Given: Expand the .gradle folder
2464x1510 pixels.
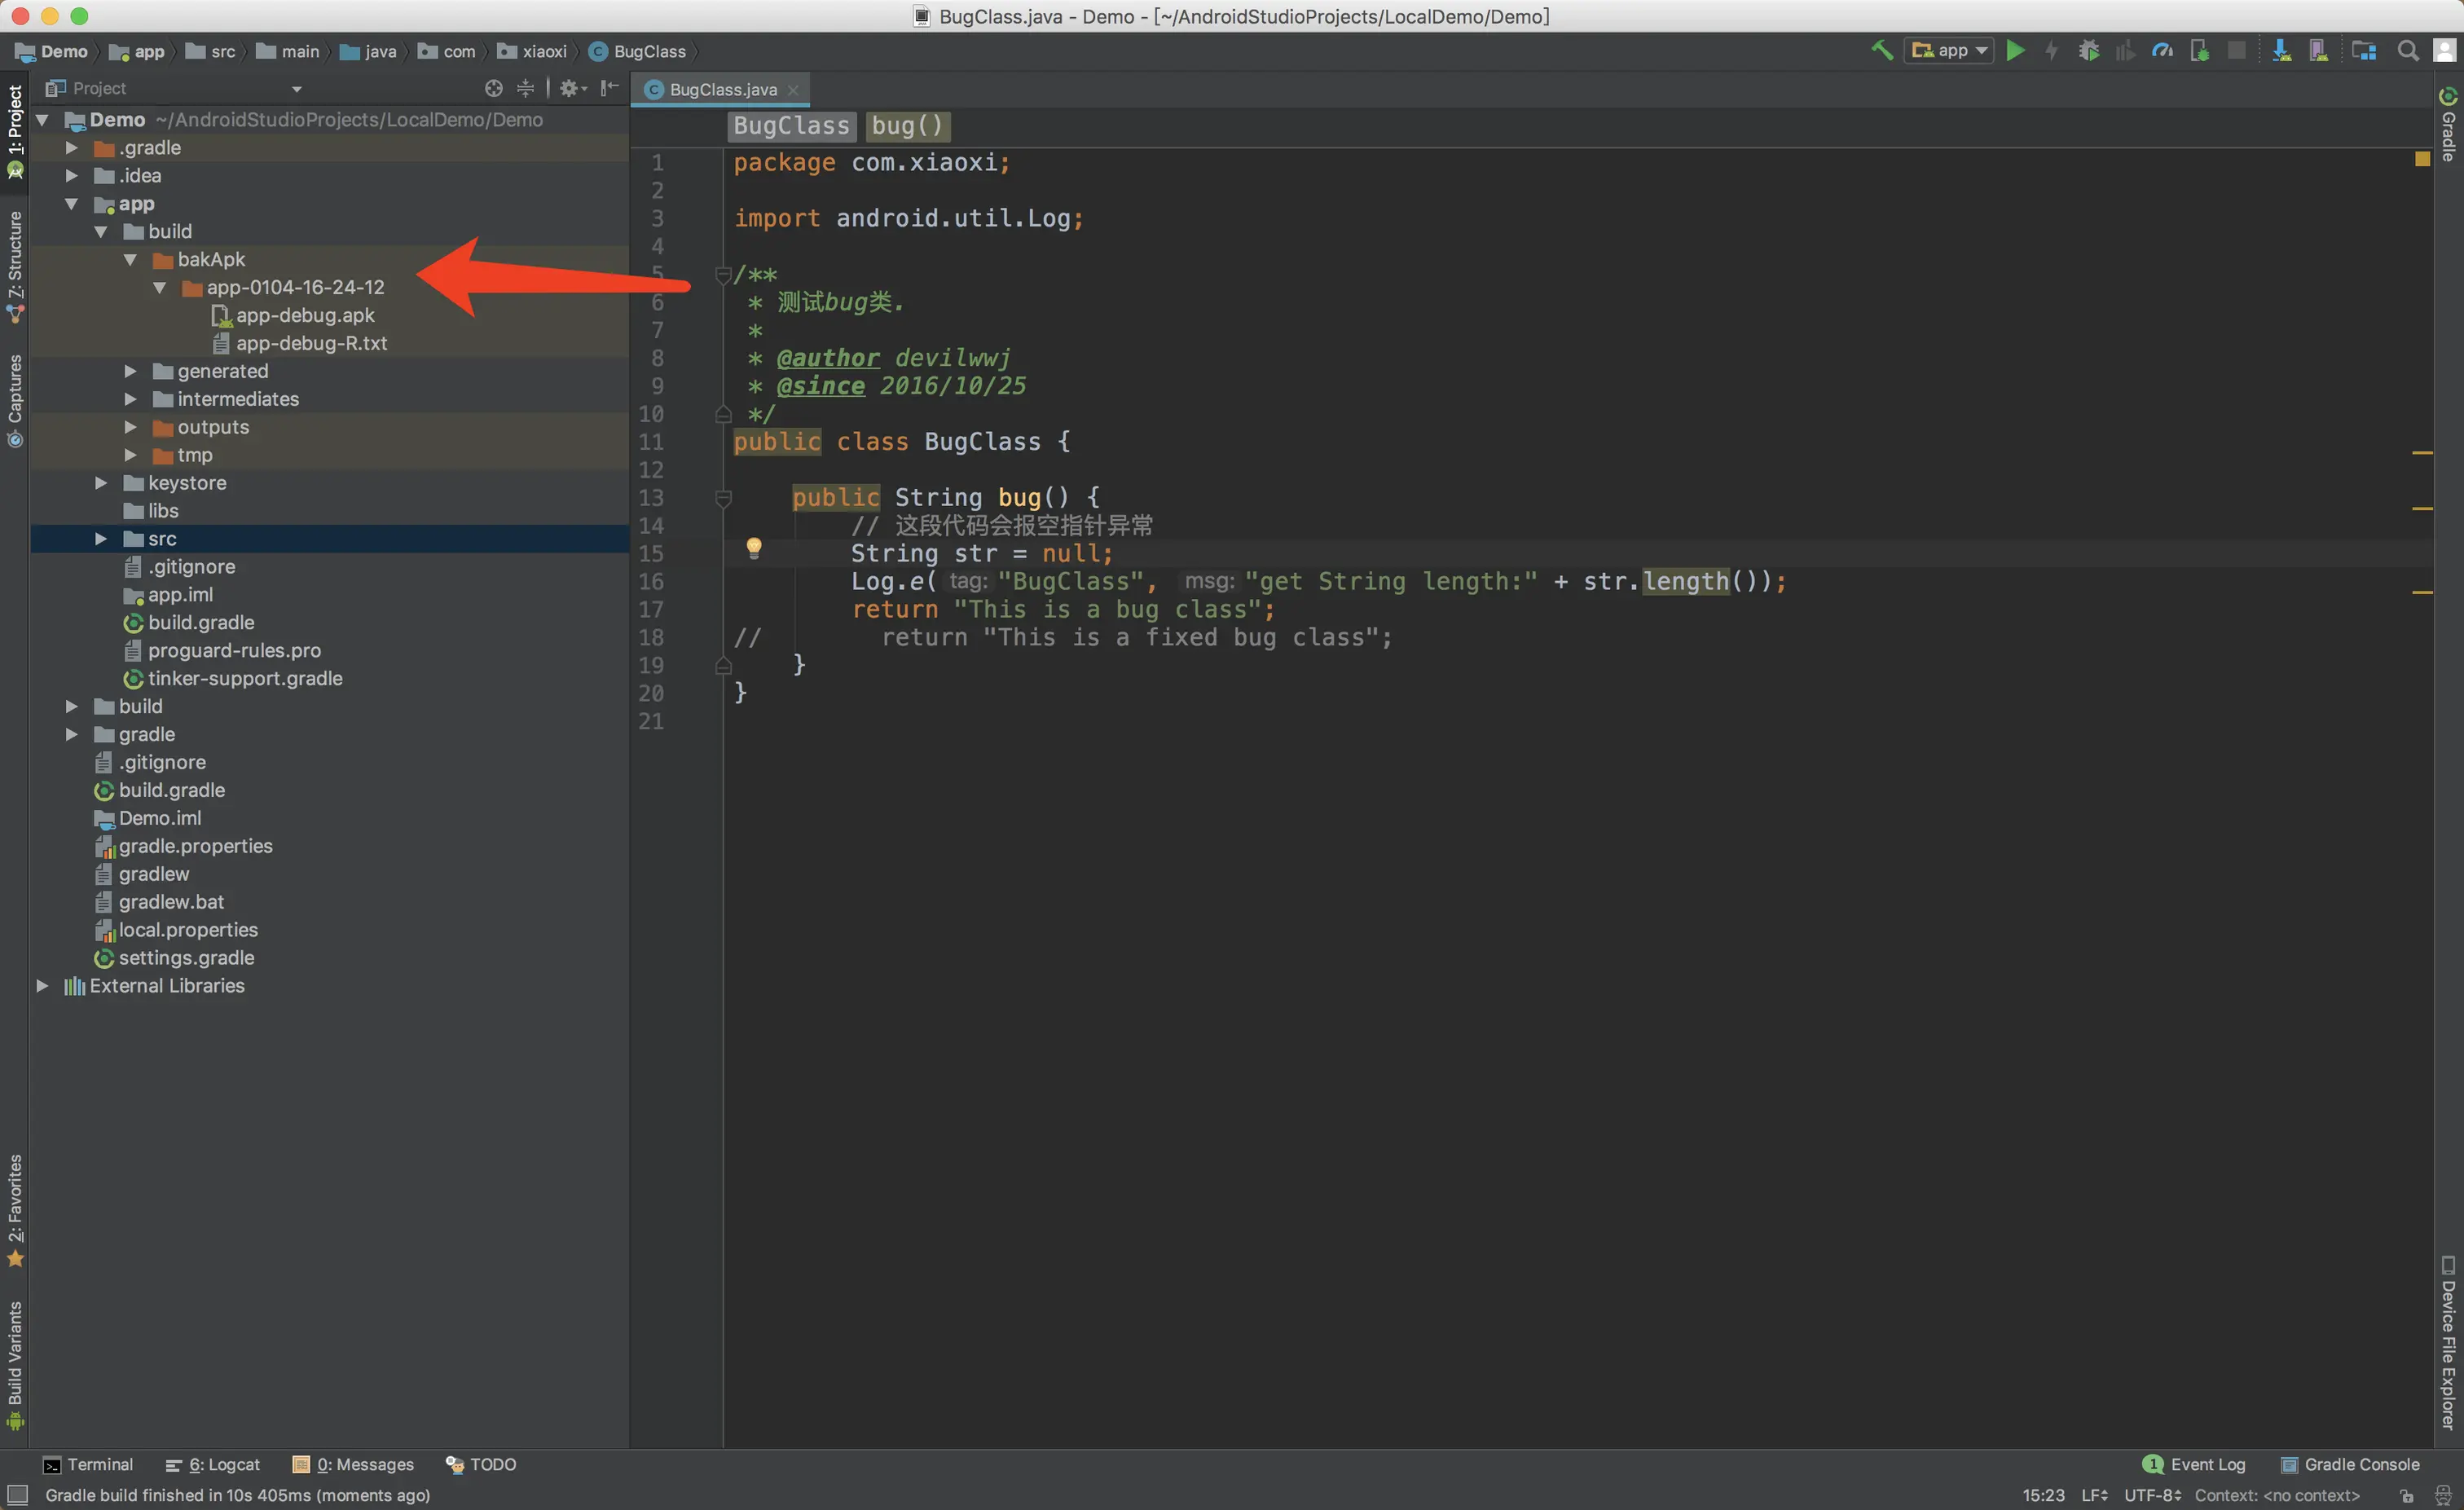Looking at the screenshot, I should (x=72, y=148).
